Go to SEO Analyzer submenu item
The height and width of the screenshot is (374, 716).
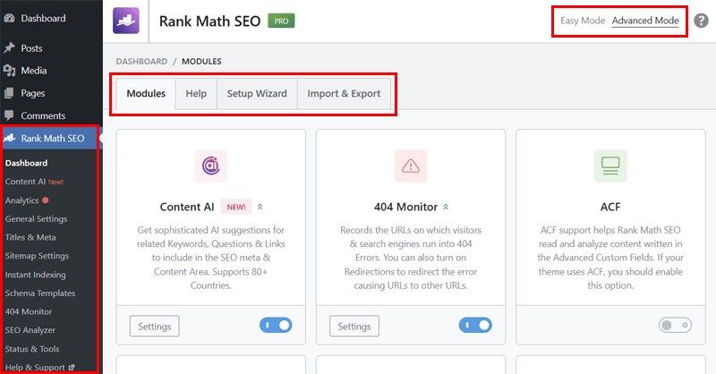click(x=30, y=329)
